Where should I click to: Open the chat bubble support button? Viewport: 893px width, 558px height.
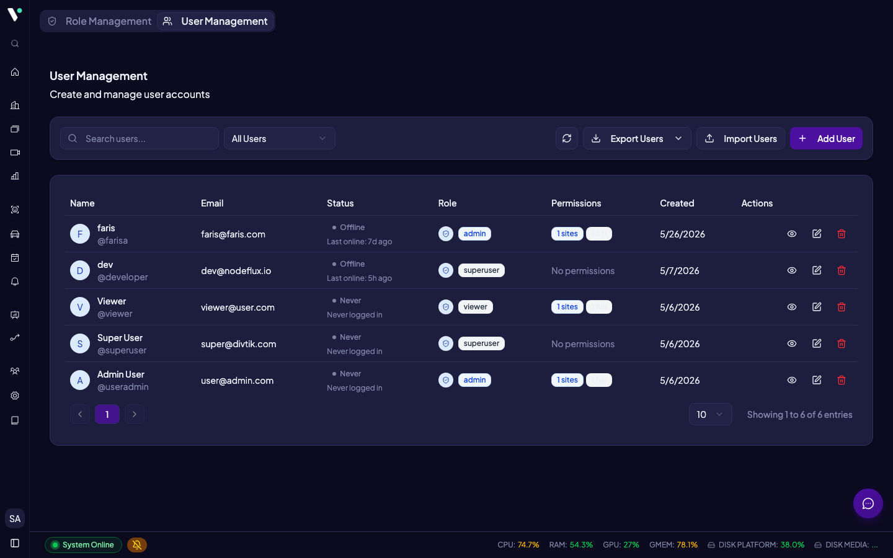868,503
